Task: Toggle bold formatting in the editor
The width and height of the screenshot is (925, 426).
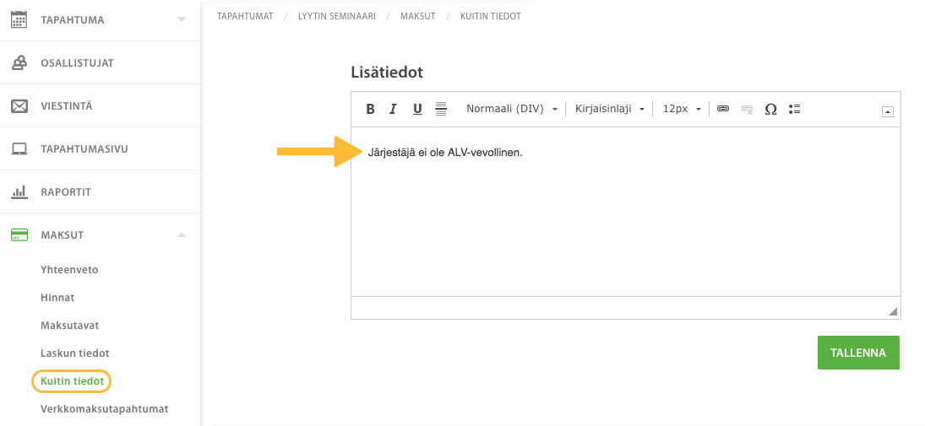Action: [371, 109]
